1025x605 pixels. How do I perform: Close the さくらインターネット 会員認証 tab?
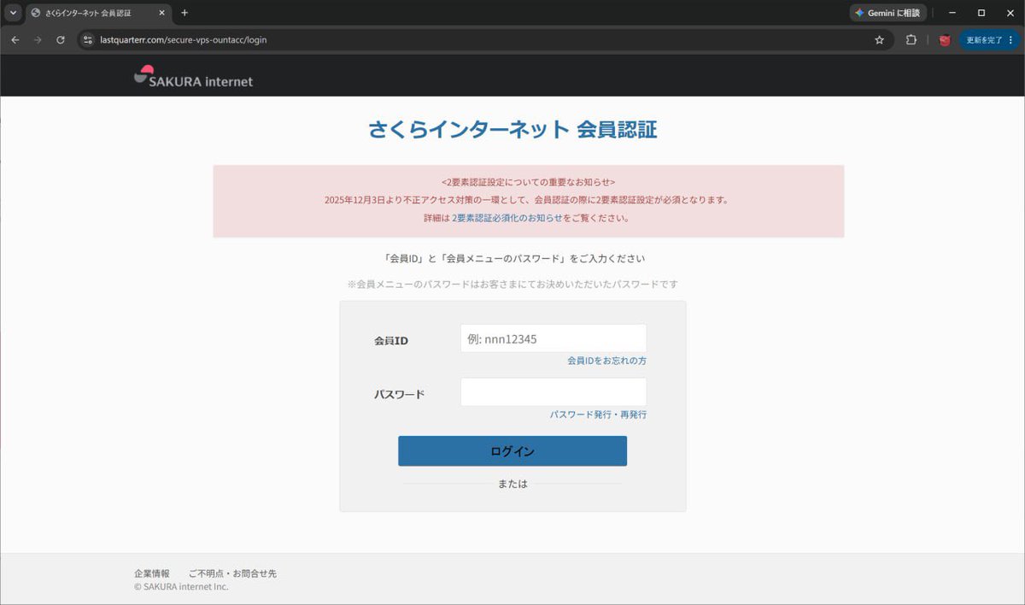[x=161, y=13]
